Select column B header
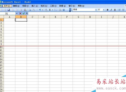The image size is (126, 92). point(21,17)
